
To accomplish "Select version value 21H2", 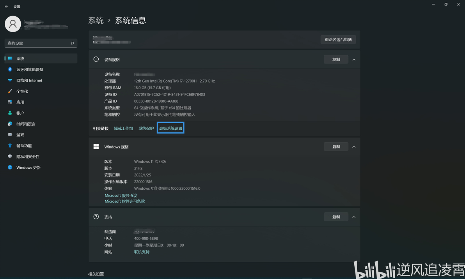I will [138, 168].
